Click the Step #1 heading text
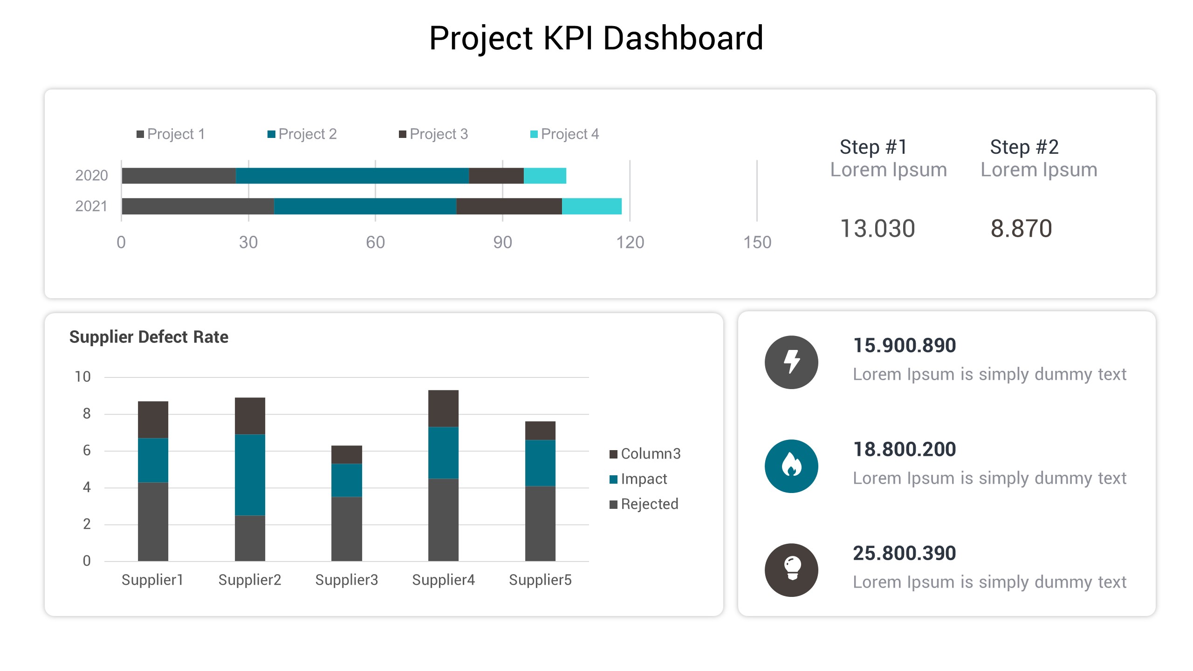 [873, 147]
